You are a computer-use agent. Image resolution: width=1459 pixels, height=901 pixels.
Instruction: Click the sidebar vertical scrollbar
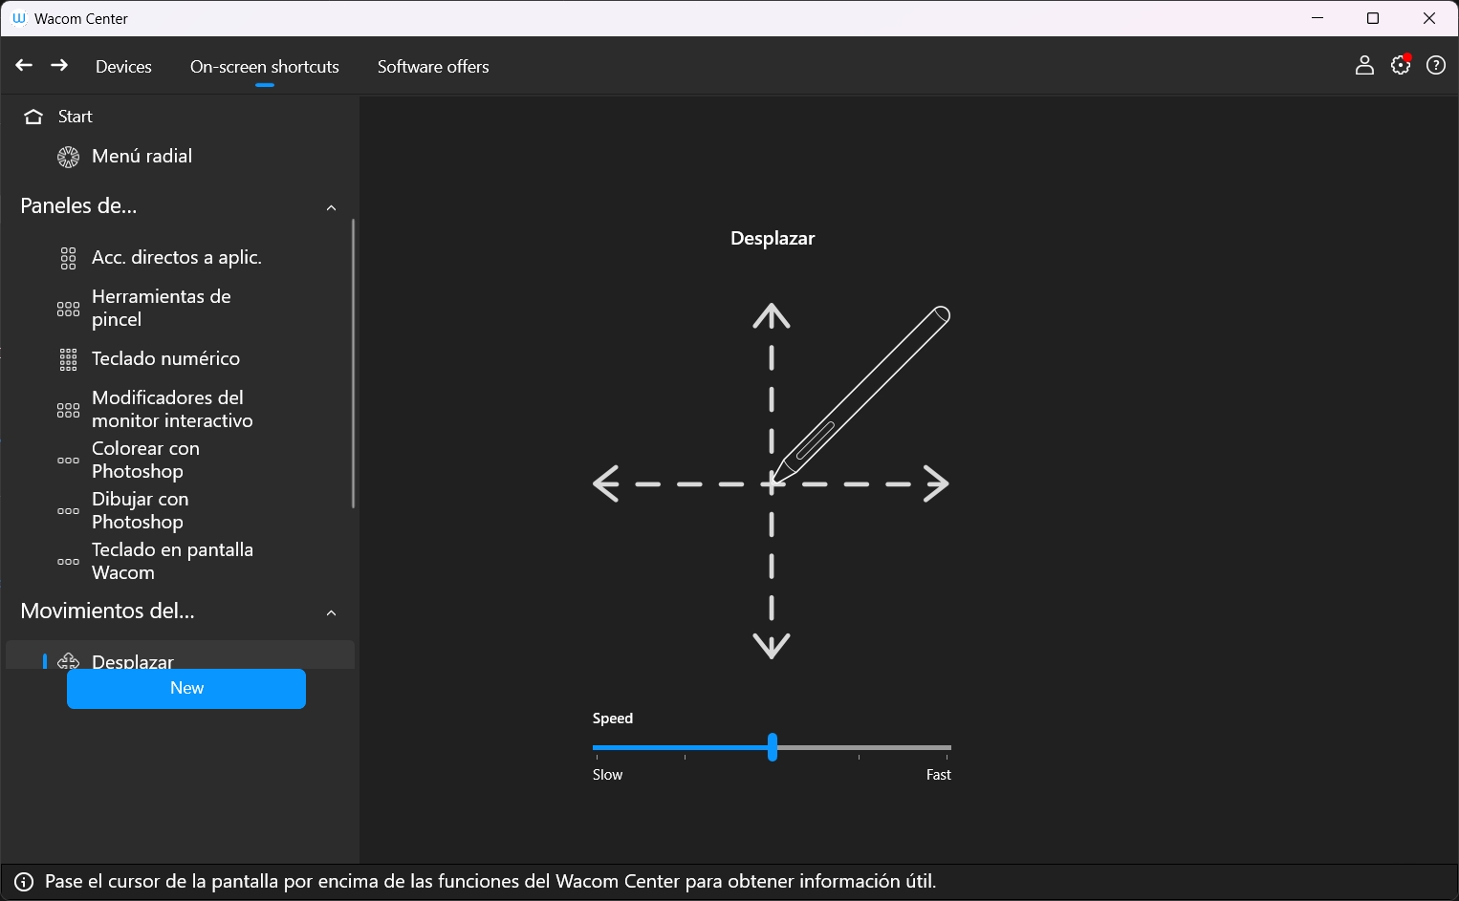point(353,363)
